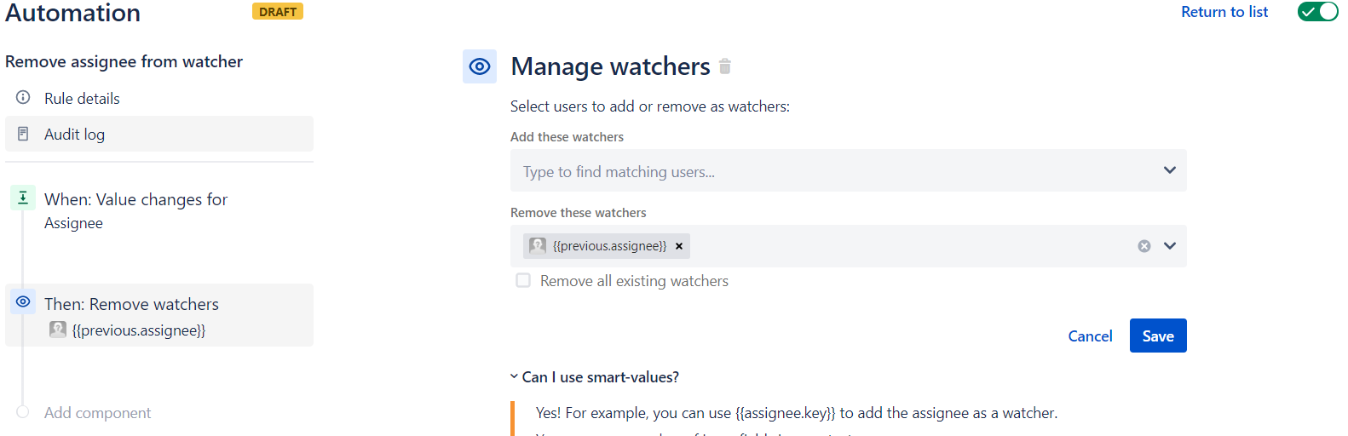
Task: Click the Audit log document icon
Action: tap(23, 134)
